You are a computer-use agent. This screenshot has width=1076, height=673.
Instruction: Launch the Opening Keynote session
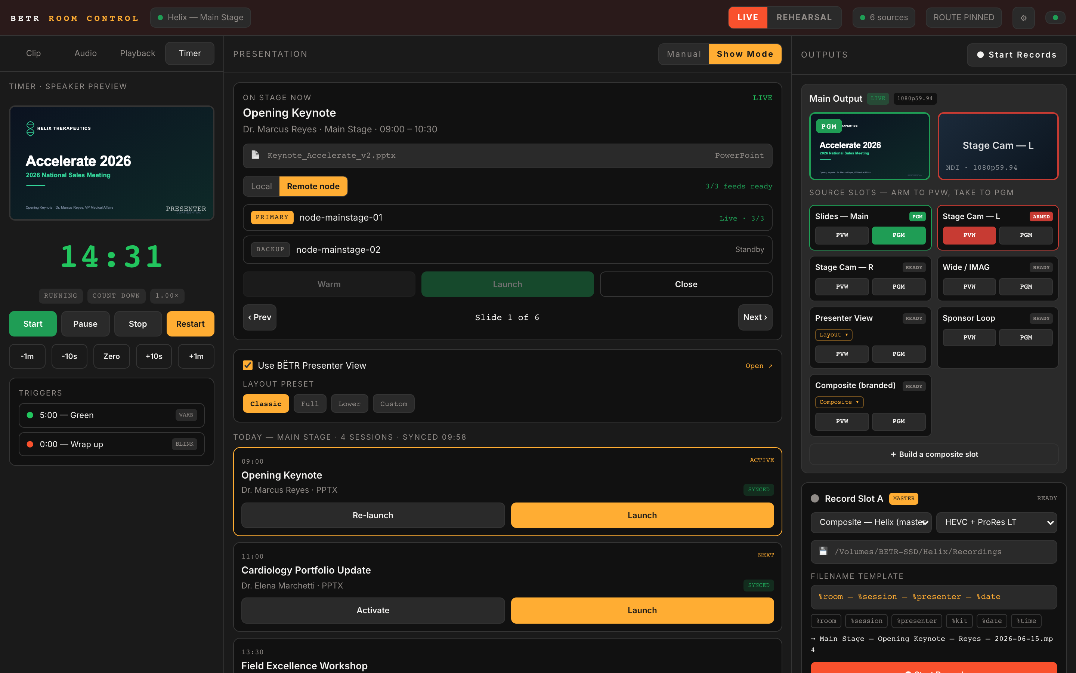[x=642, y=516]
